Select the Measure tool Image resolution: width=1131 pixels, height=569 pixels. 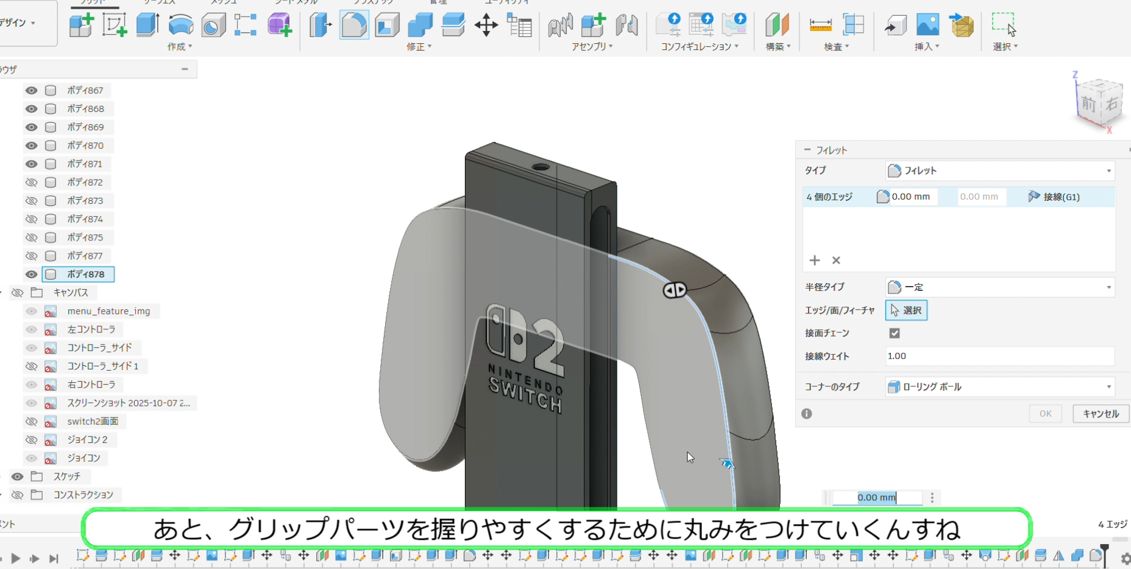(821, 25)
